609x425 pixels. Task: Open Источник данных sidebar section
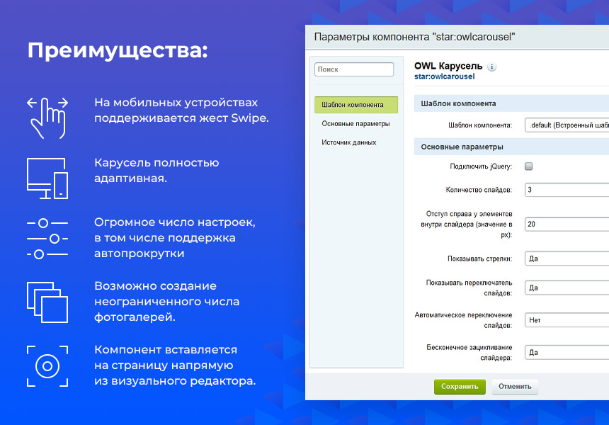348,142
